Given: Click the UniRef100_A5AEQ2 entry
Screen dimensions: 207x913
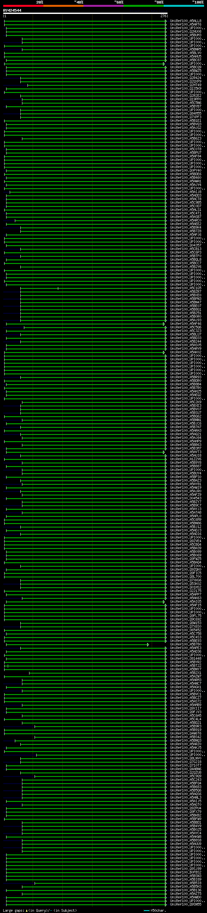Looking at the screenshot, I should pyautogui.click(x=186, y=395).
